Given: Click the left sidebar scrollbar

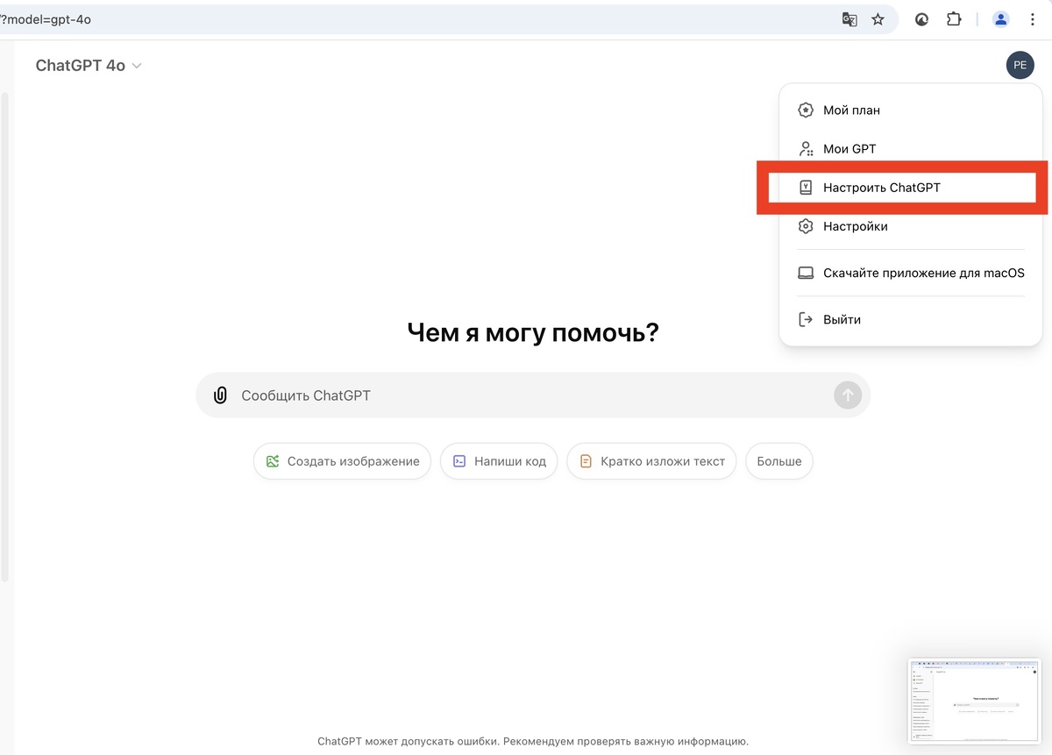Looking at the screenshot, I should (4, 336).
